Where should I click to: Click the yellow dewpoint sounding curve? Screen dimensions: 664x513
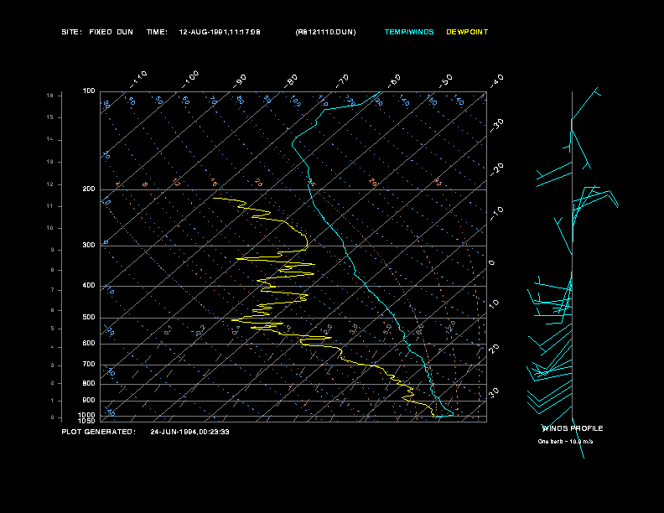(x=308, y=243)
